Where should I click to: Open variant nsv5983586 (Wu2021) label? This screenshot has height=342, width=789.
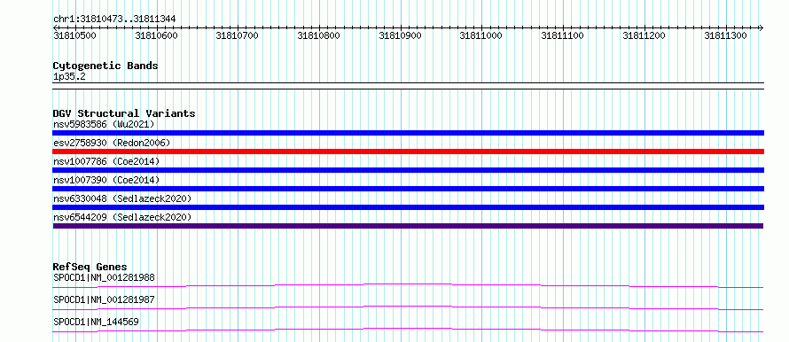[x=104, y=124]
